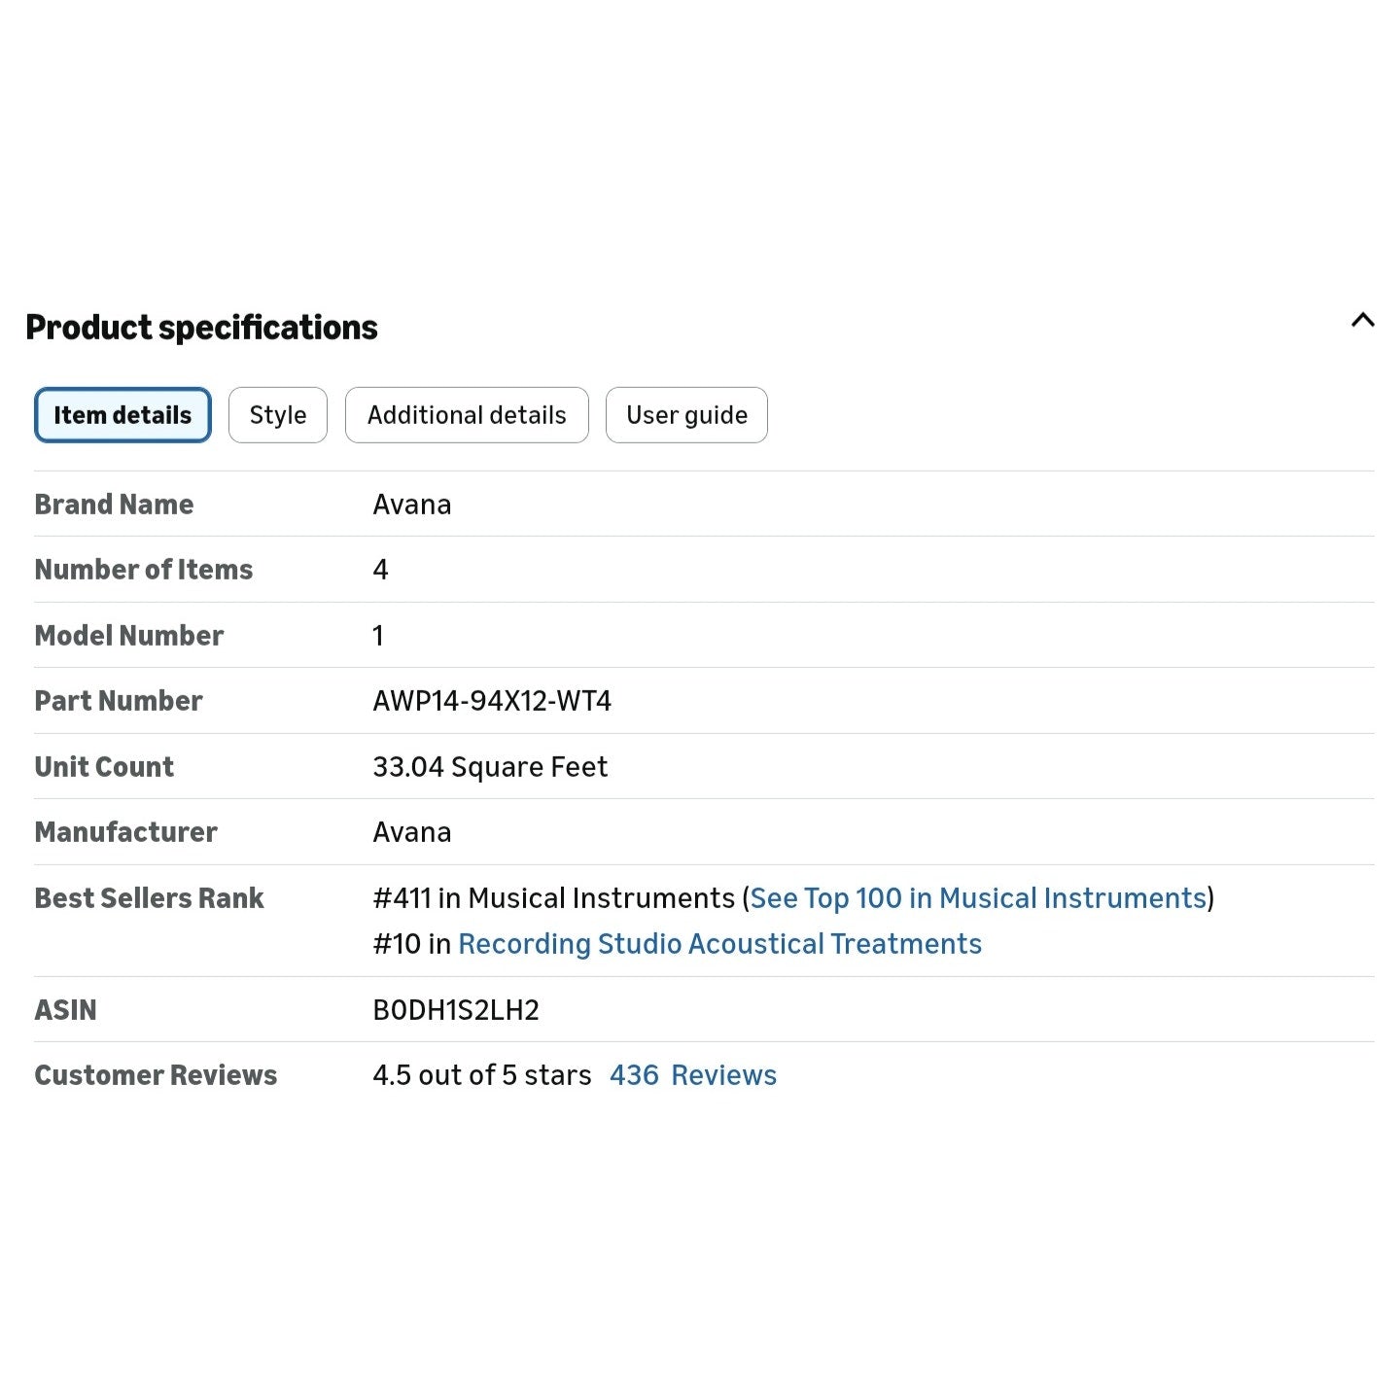Click the ASIN value B0DH1S2LH2

pos(456,1010)
